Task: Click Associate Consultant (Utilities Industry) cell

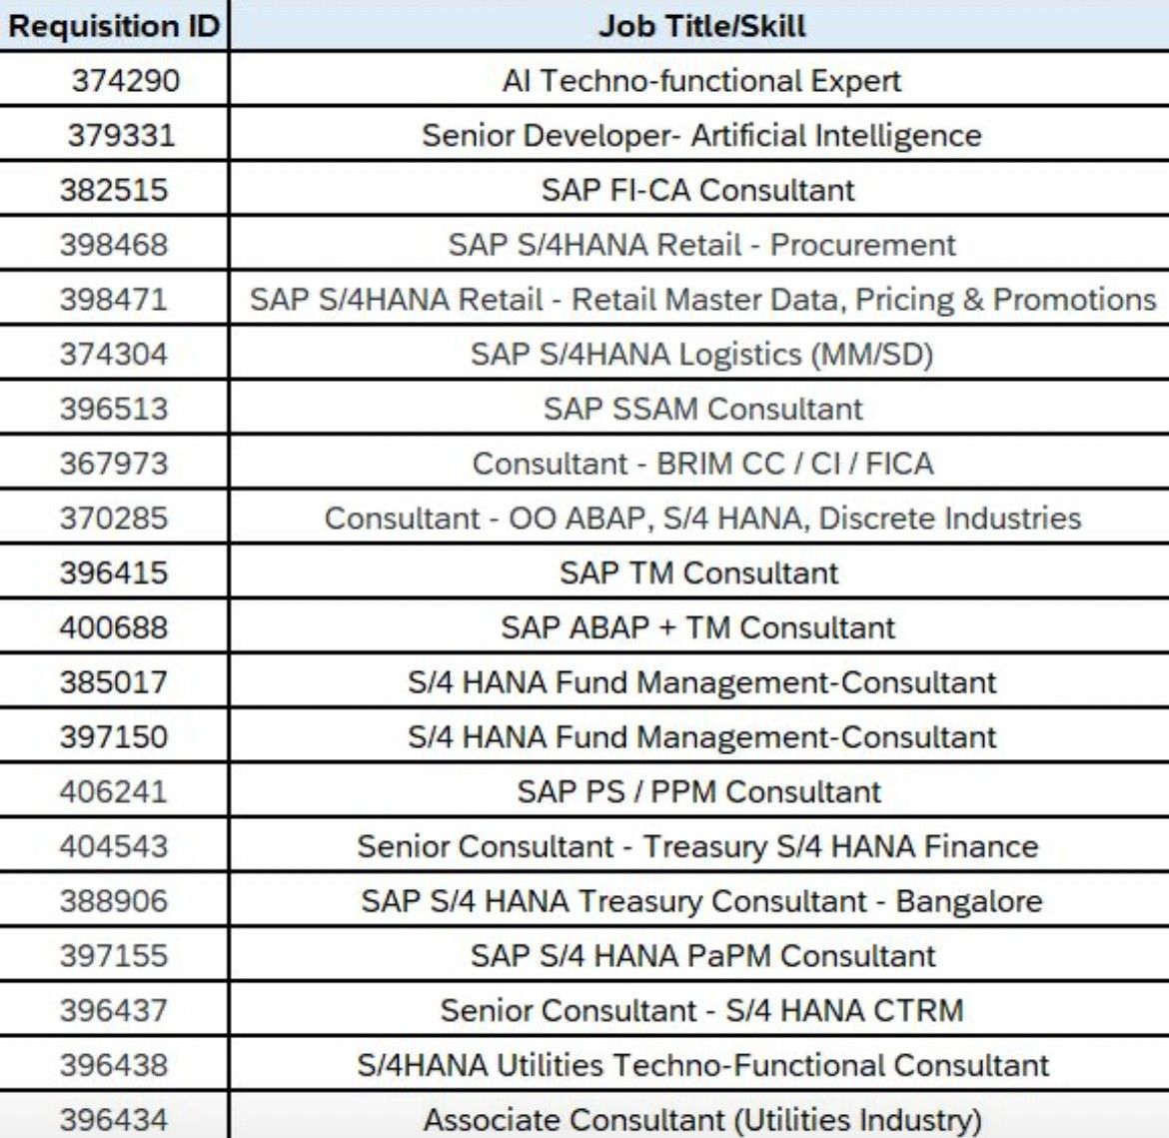Action: tap(700, 1116)
